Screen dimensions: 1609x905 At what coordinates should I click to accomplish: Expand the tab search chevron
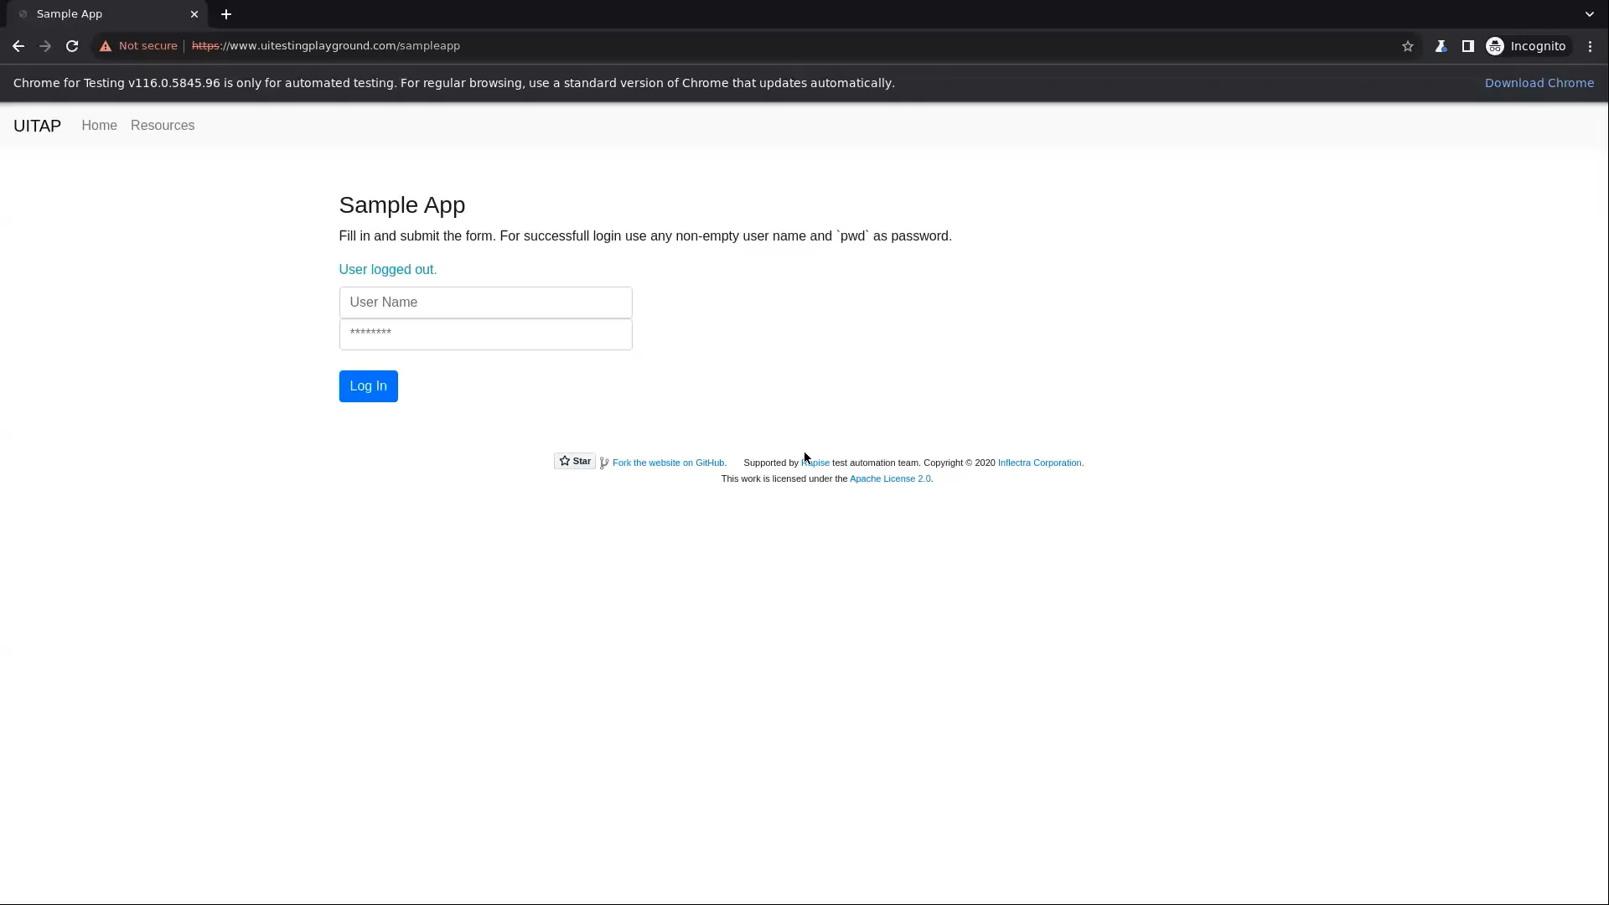(1589, 14)
